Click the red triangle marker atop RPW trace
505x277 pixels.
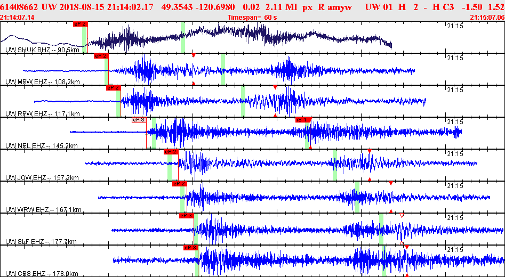click(275, 87)
